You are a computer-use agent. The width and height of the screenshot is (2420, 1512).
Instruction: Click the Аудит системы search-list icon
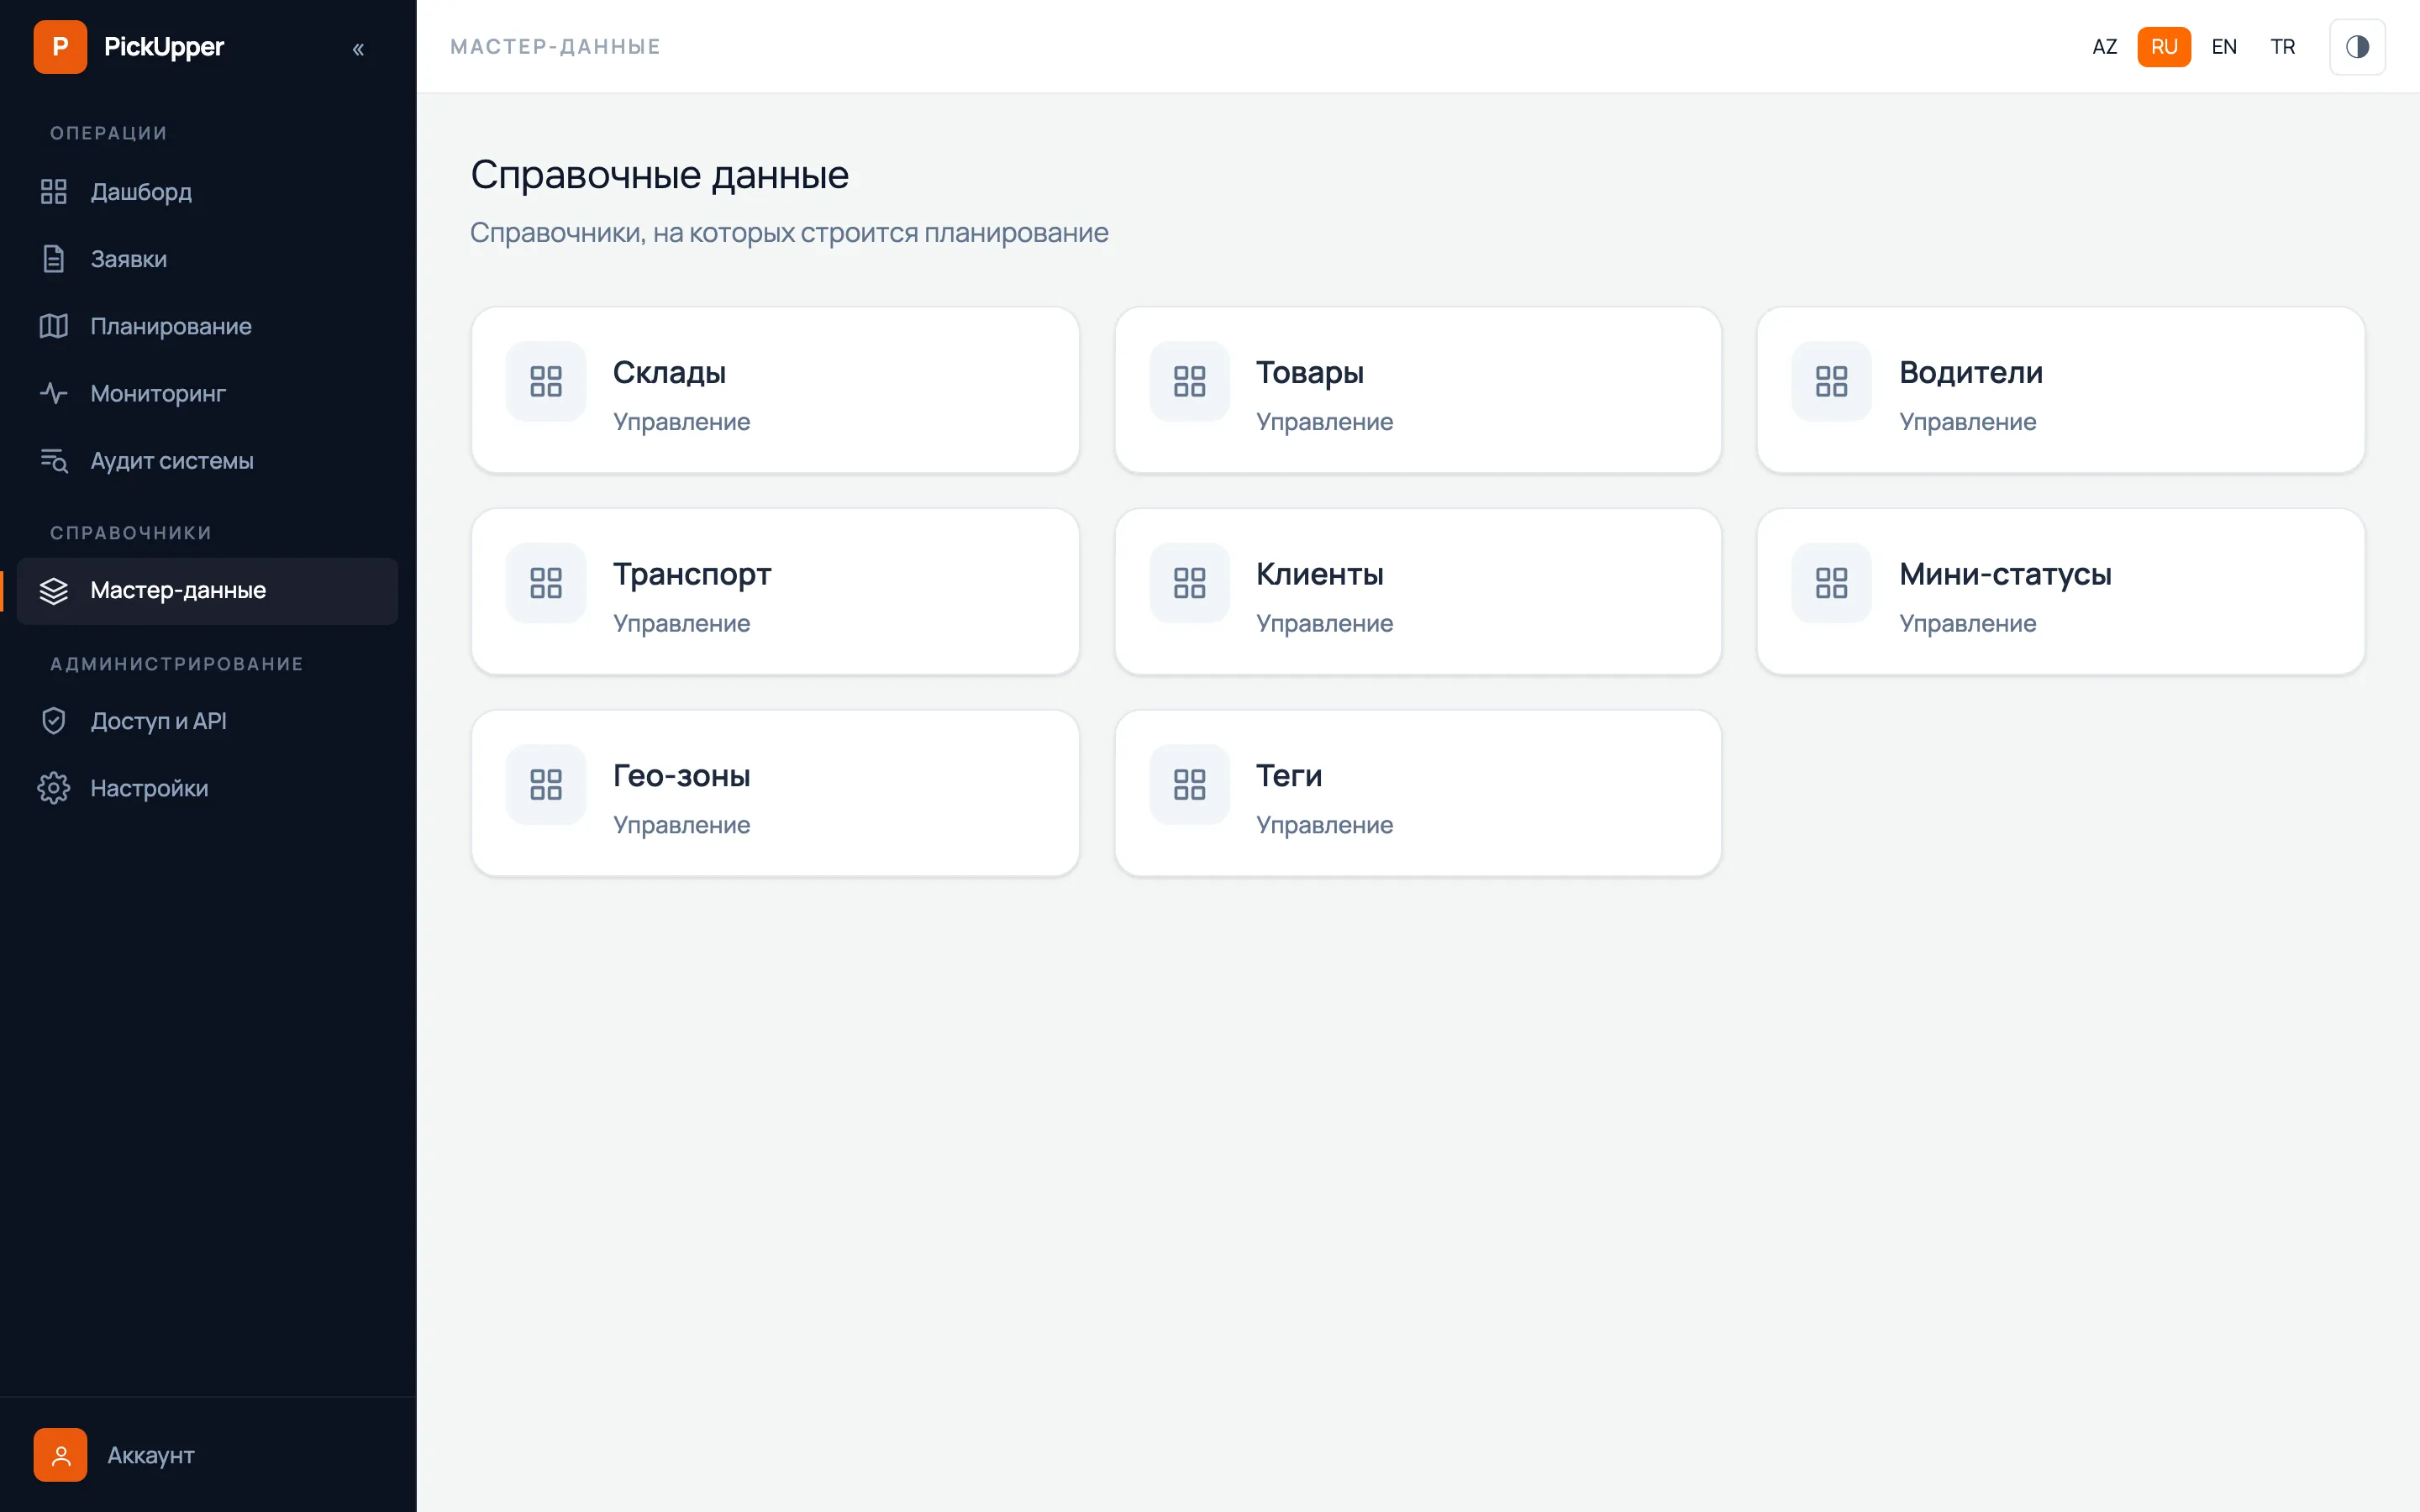pyautogui.click(x=54, y=461)
